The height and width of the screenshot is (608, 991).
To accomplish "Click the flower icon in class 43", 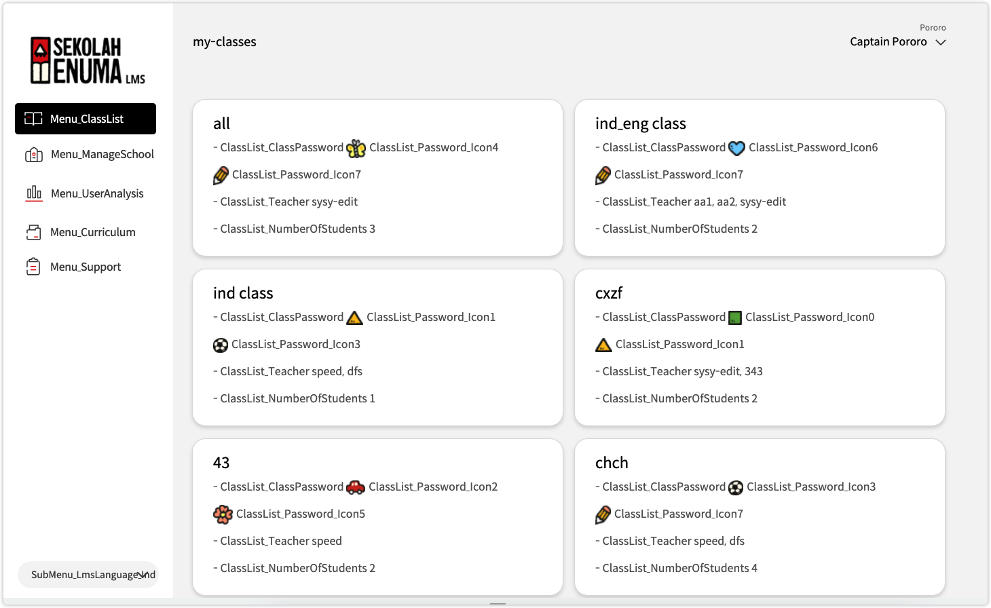I will [223, 514].
